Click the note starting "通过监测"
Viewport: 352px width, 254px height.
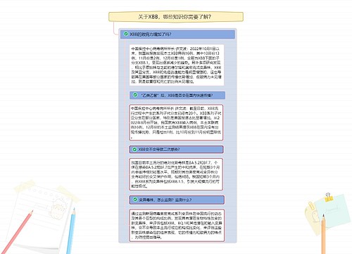[177, 225]
